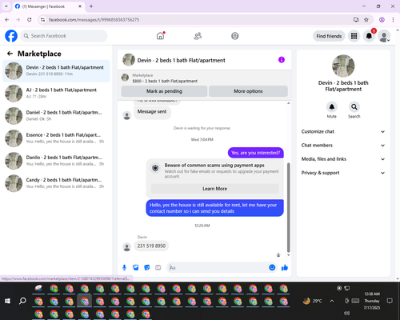Open the $800 Marketplace listing link
Viewport: 400px width, 320px height.
(x=165, y=81)
